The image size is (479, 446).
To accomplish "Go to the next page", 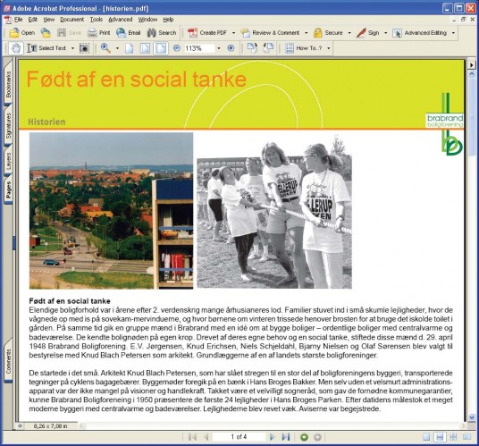I will 273,437.
